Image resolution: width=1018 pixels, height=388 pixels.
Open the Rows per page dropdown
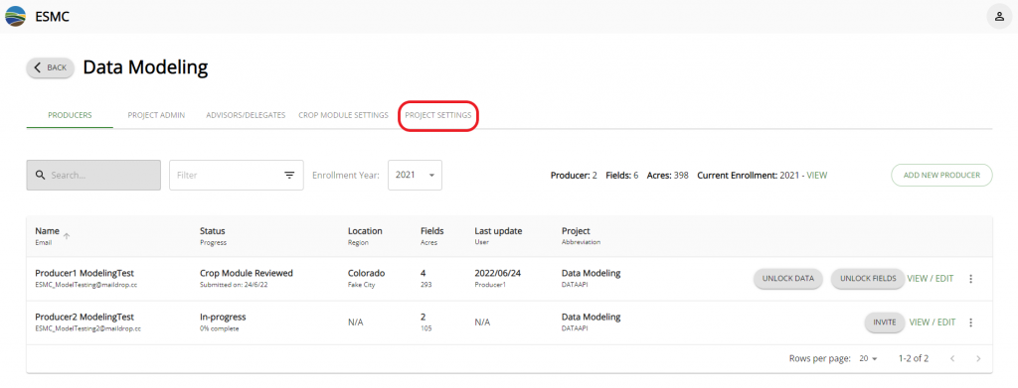coord(868,358)
